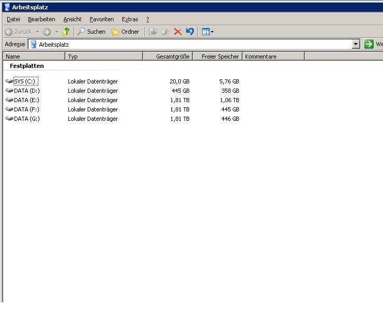Open Forward button history dropdown arrow
The width and height of the screenshot is (383, 311).
click(x=56, y=32)
